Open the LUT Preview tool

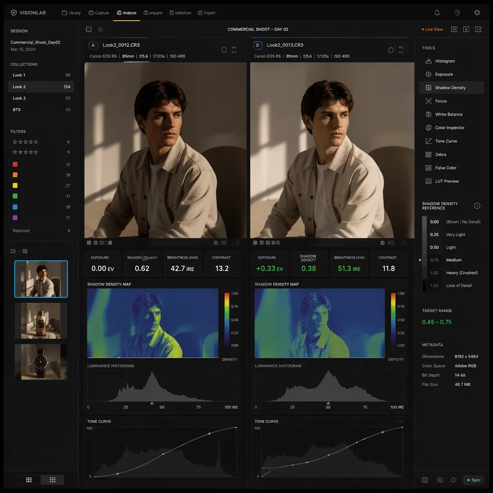tap(452, 181)
